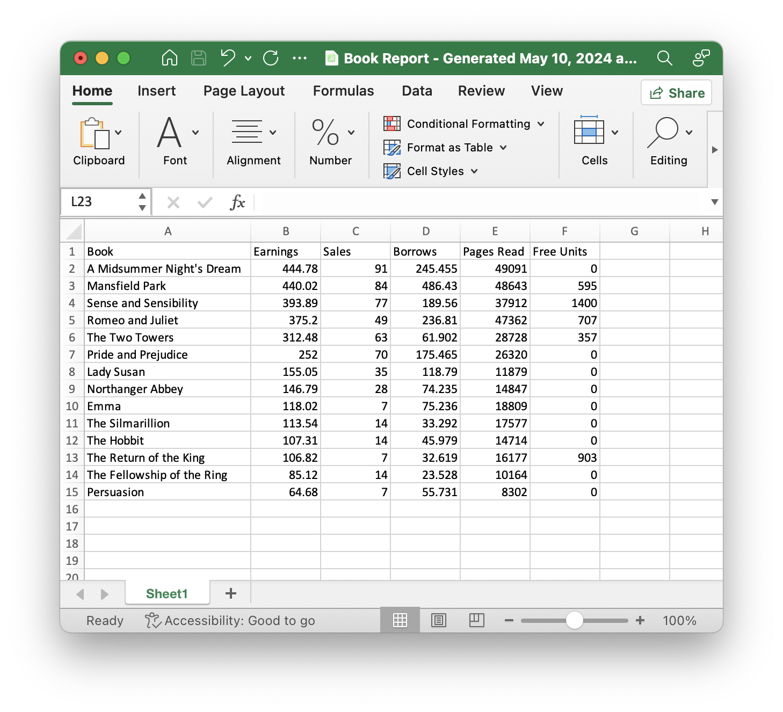Click the Name Box showing L23
This screenshot has height=712, width=783.
pyautogui.click(x=100, y=202)
